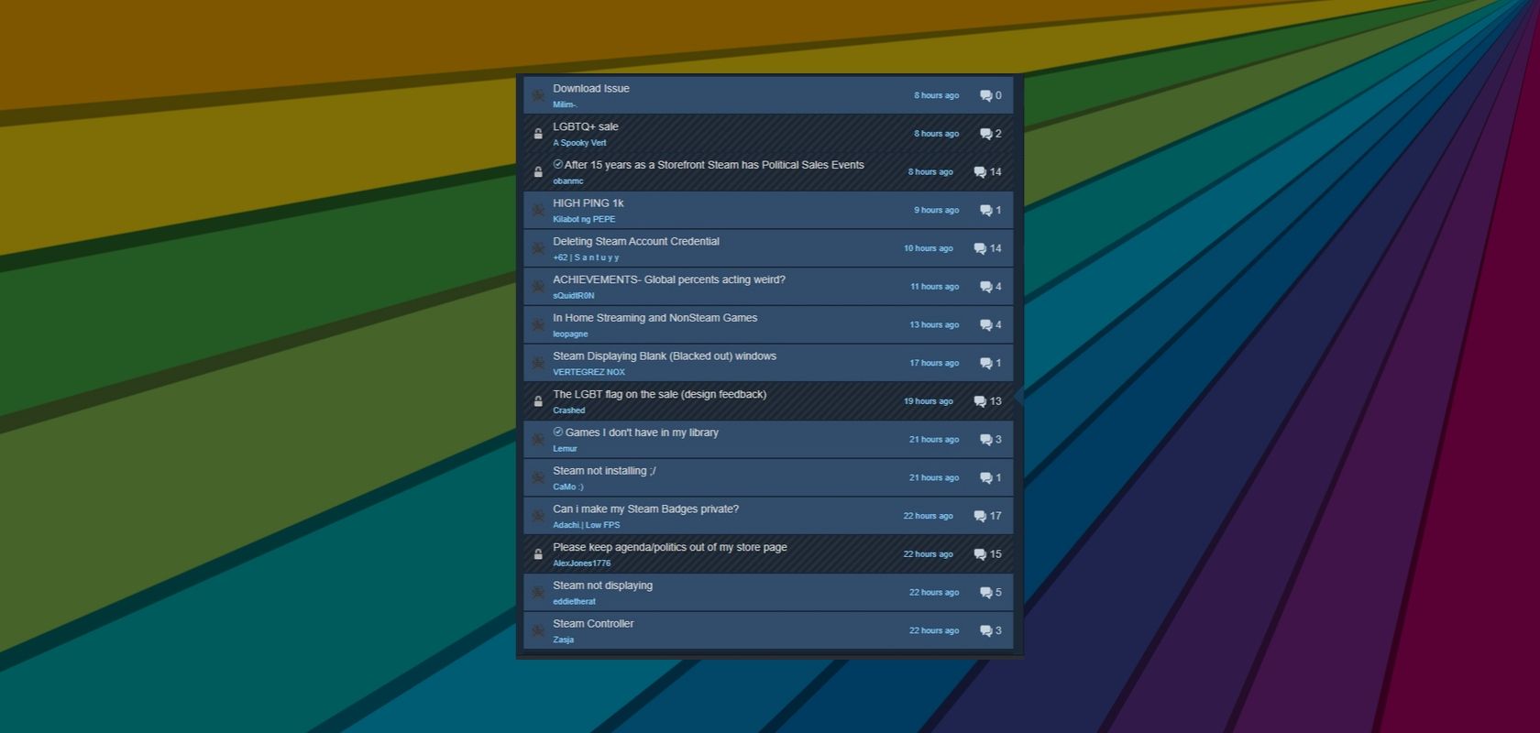
Task: Click reply bubble on 'Steam not displaying' row
Action: pyautogui.click(x=985, y=593)
